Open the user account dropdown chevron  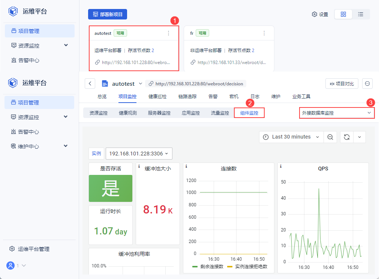pos(24,266)
